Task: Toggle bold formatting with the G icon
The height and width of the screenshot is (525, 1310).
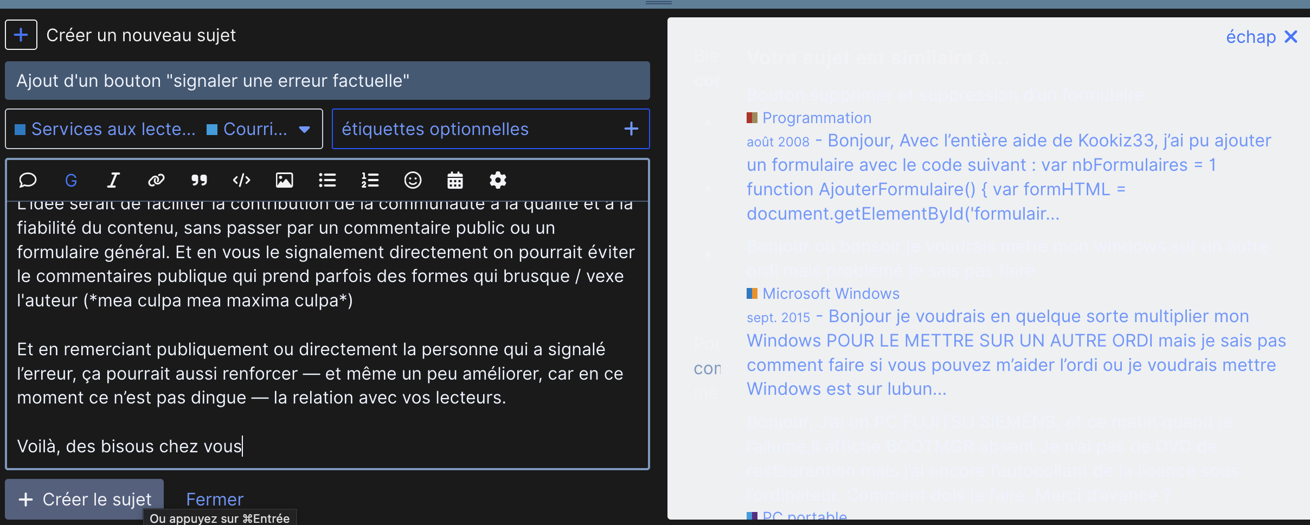Action: coord(71,180)
